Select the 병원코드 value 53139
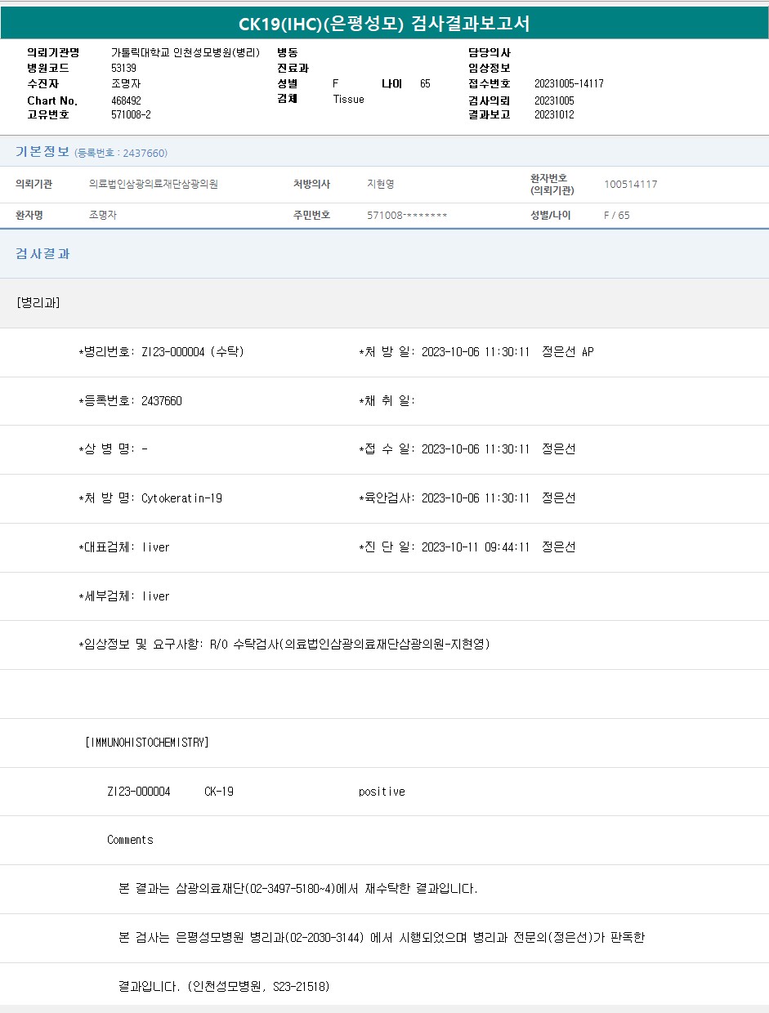769x1013 pixels. click(x=123, y=69)
